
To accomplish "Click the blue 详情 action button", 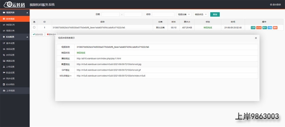I will click(x=270, y=28).
